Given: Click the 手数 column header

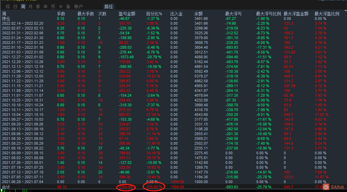Looking at the screenshot, I should pos(61,14).
